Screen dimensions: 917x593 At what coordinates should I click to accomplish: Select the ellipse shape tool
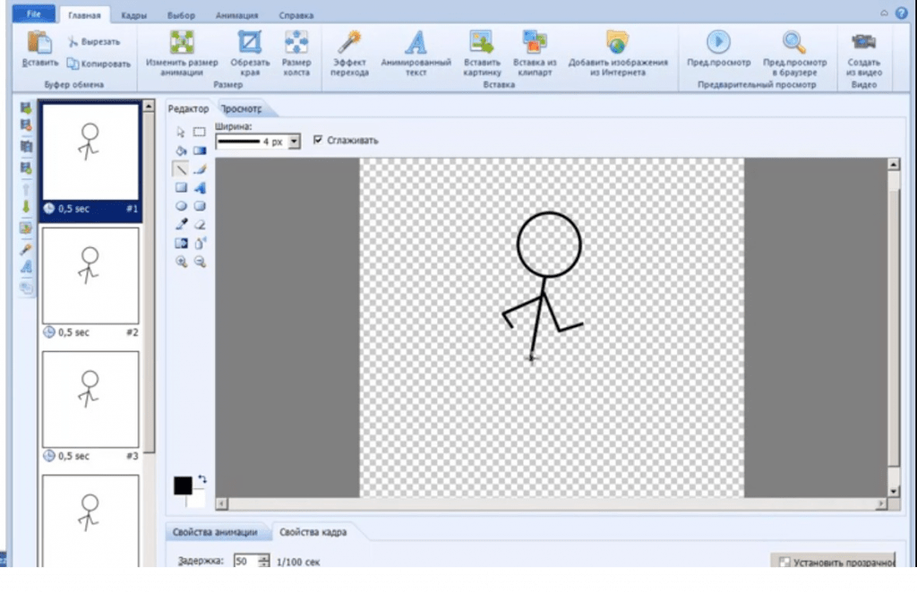(x=181, y=206)
